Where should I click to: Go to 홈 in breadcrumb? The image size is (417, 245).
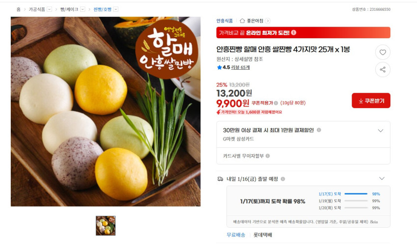tap(18, 9)
